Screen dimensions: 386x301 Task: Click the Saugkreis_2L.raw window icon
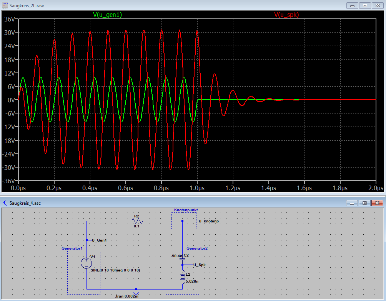(x=4, y=5)
